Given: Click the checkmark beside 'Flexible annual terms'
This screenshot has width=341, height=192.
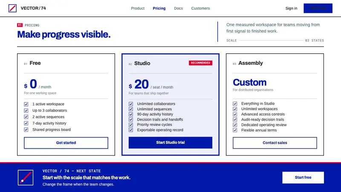Looking at the screenshot, I should click(x=235, y=130).
